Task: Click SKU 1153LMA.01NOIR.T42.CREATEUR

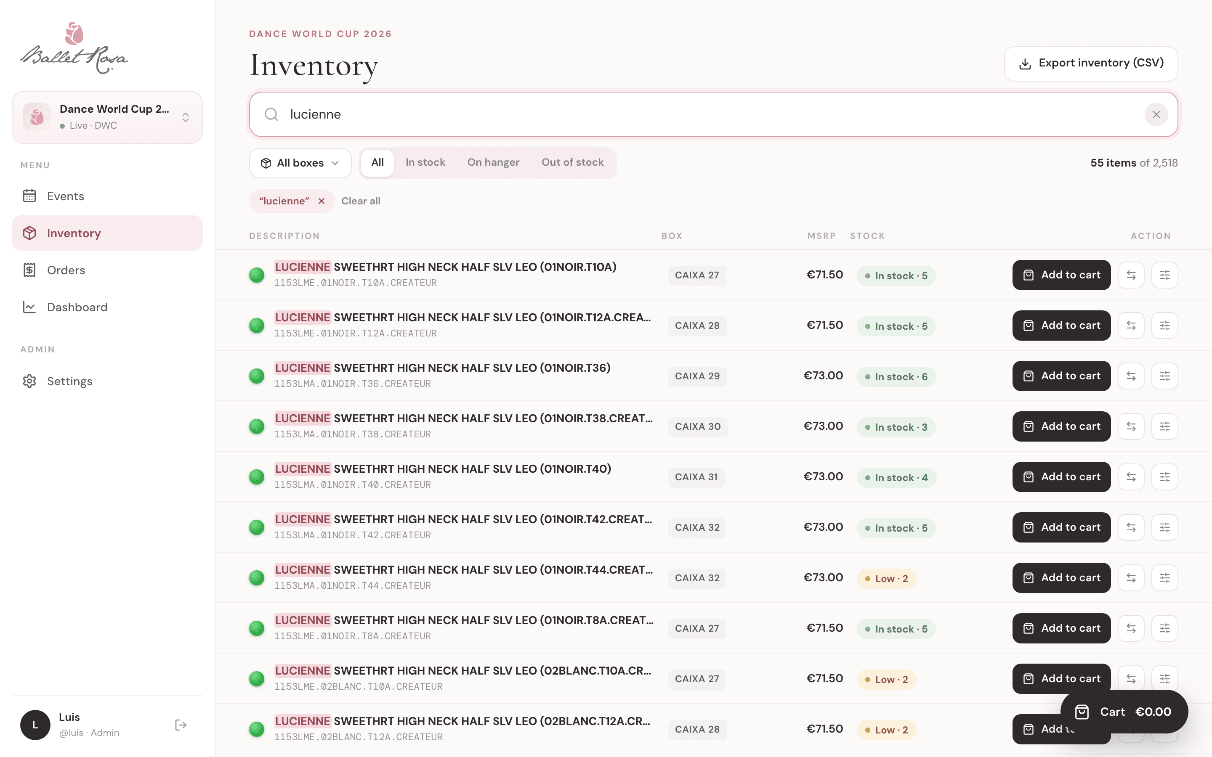Action: 353,535
